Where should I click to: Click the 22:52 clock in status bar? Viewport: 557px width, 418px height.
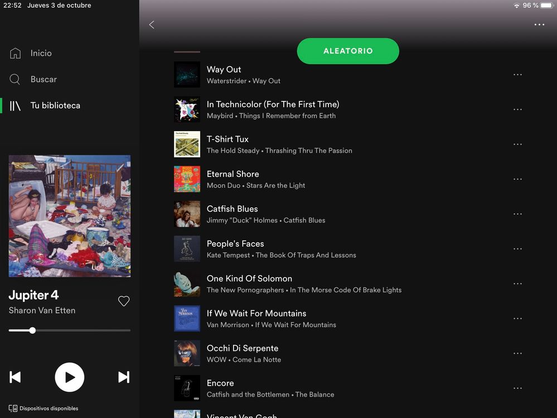point(12,6)
